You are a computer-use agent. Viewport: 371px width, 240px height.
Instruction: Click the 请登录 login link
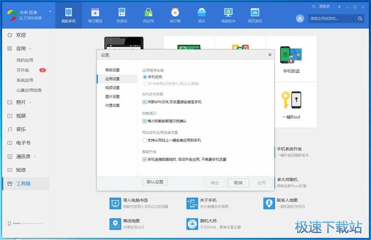324,7
